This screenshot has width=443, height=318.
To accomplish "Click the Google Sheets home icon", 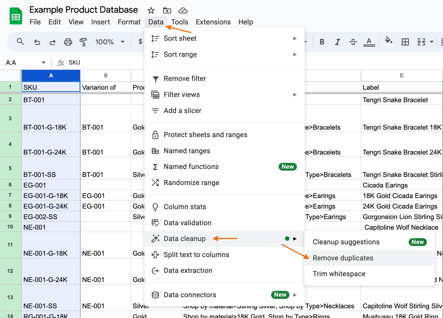I will click(16, 16).
